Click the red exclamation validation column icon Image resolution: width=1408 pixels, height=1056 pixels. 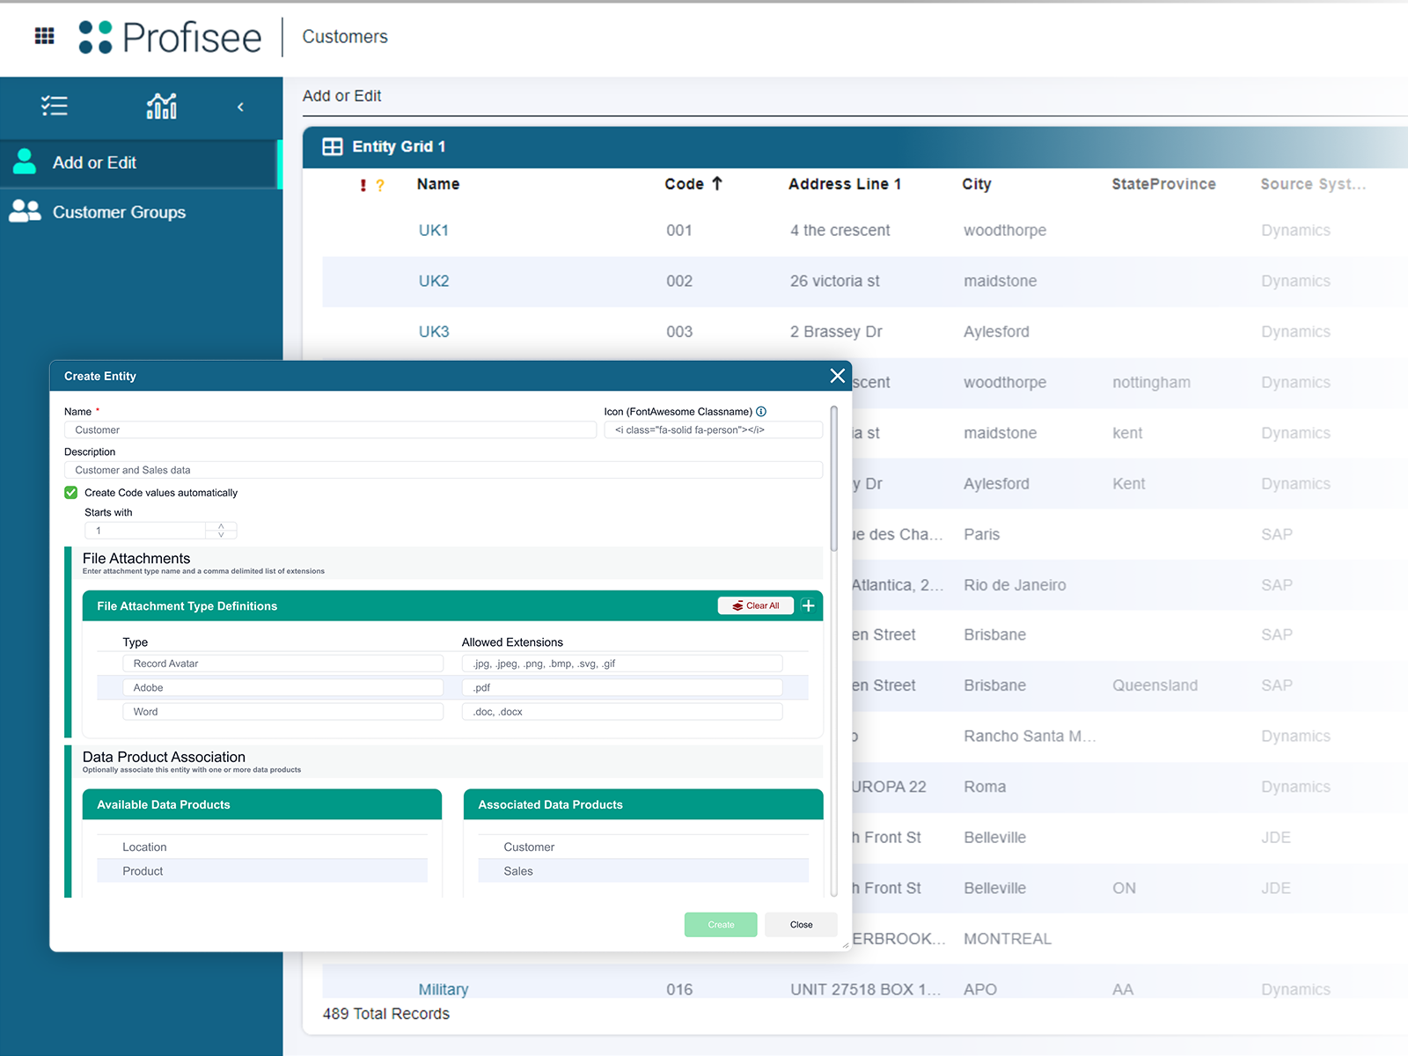pyautogui.click(x=363, y=185)
